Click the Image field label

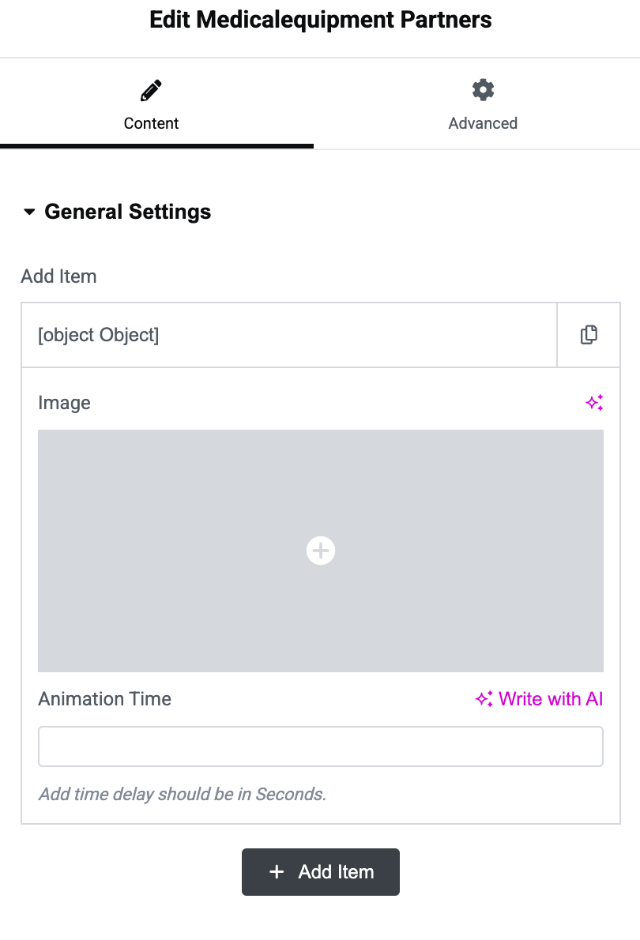[x=64, y=403]
